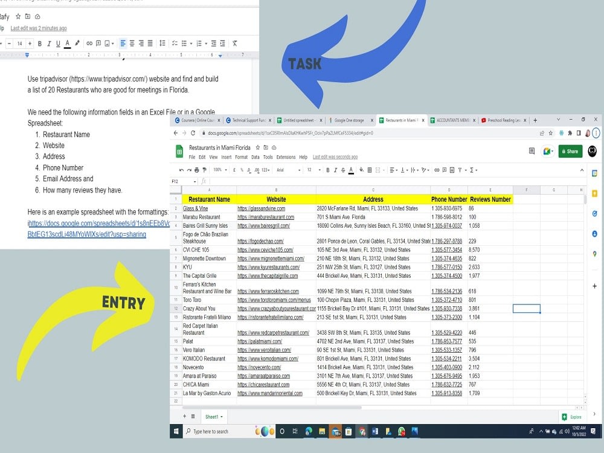
Task: Insert chart using the Sheets toolbar
Action: (x=452, y=170)
